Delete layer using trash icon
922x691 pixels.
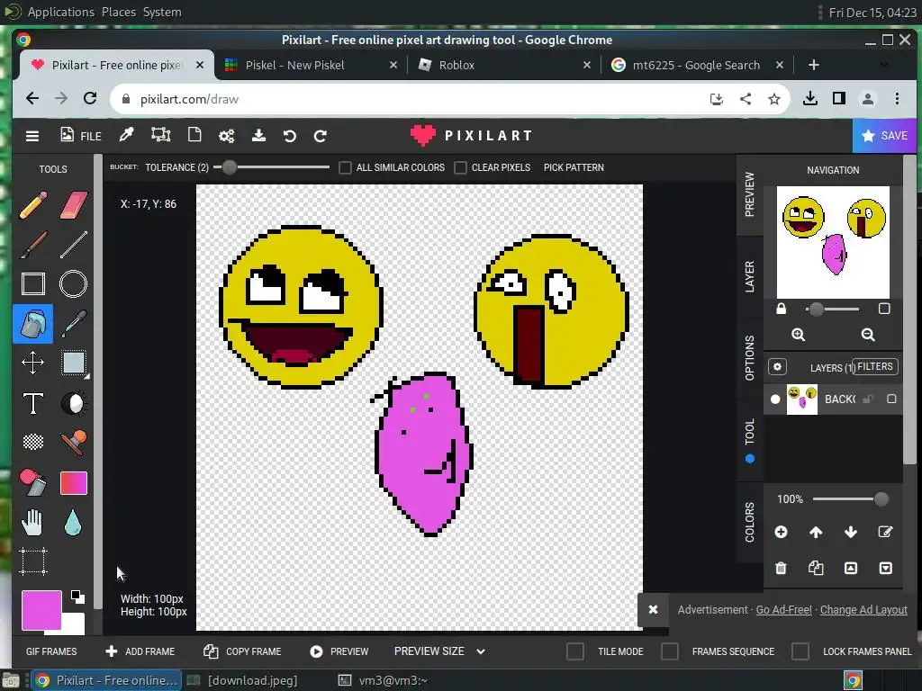[x=781, y=569]
